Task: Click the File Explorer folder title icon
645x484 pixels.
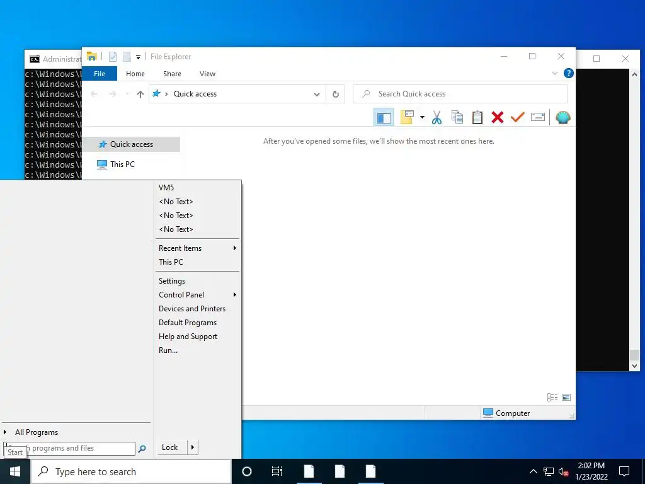Action: 92,56
